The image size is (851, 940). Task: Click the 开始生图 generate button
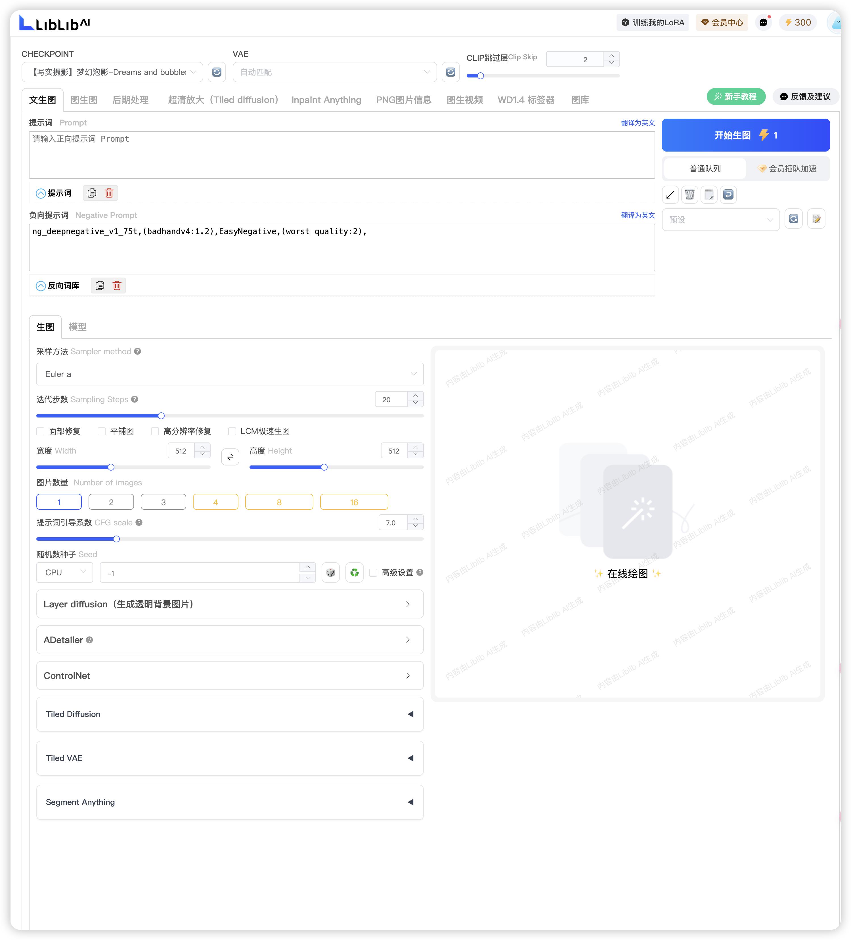click(745, 135)
